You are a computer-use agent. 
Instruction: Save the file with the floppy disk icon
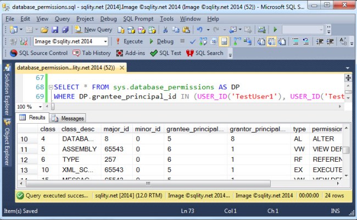point(55,30)
